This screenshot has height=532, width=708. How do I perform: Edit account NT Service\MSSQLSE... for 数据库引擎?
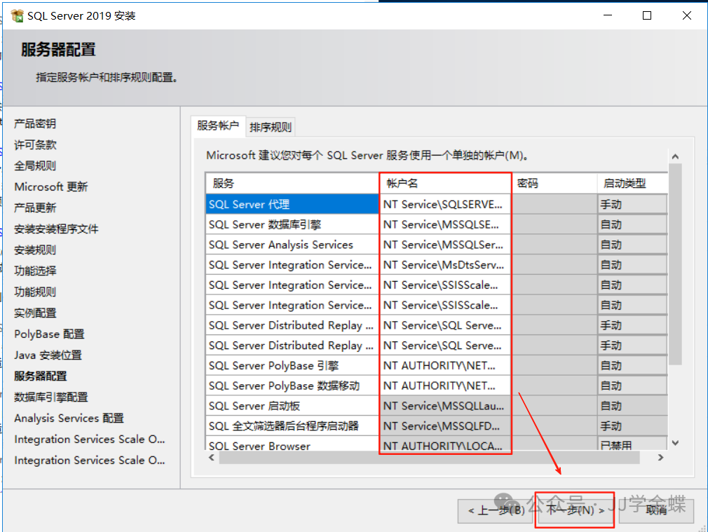click(x=445, y=224)
